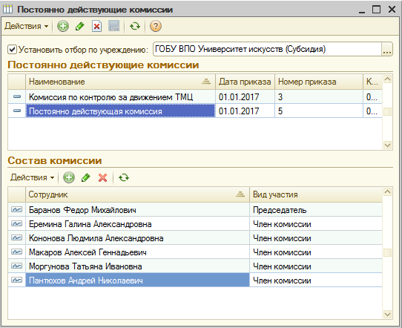Click the institution field 'ГОБУ ВПО Университет искусств'
Image resolution: width=402 pixels, height=328 pixels.
pos(268,49)
